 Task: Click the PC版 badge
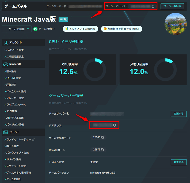point(63,19)
